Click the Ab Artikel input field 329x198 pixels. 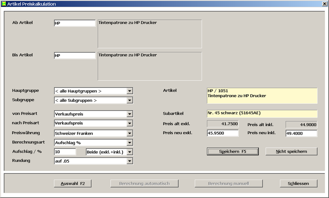click(74, 23)
